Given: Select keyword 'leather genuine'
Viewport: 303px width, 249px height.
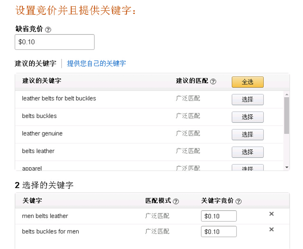Looking at the screenshot, I should point(248,134).
